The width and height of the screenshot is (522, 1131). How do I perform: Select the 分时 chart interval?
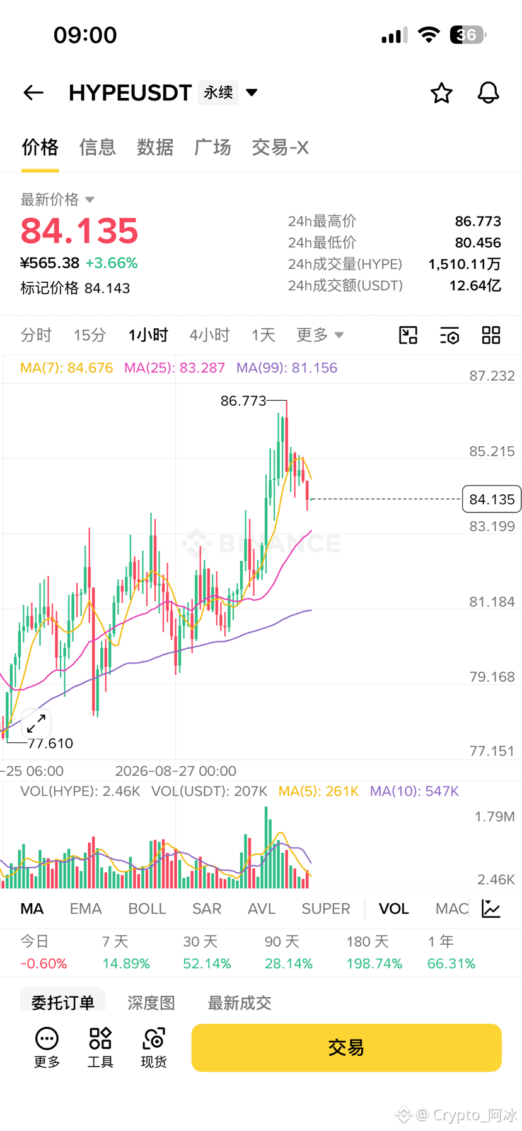[x=36, y=335]
